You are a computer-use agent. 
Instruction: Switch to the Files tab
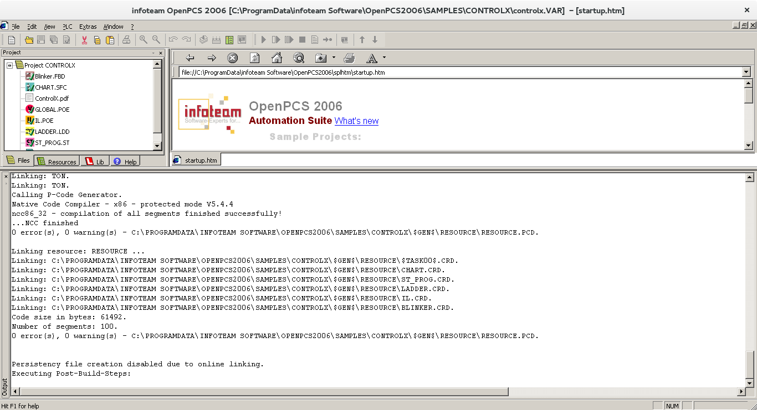click(x=18, y=160)
